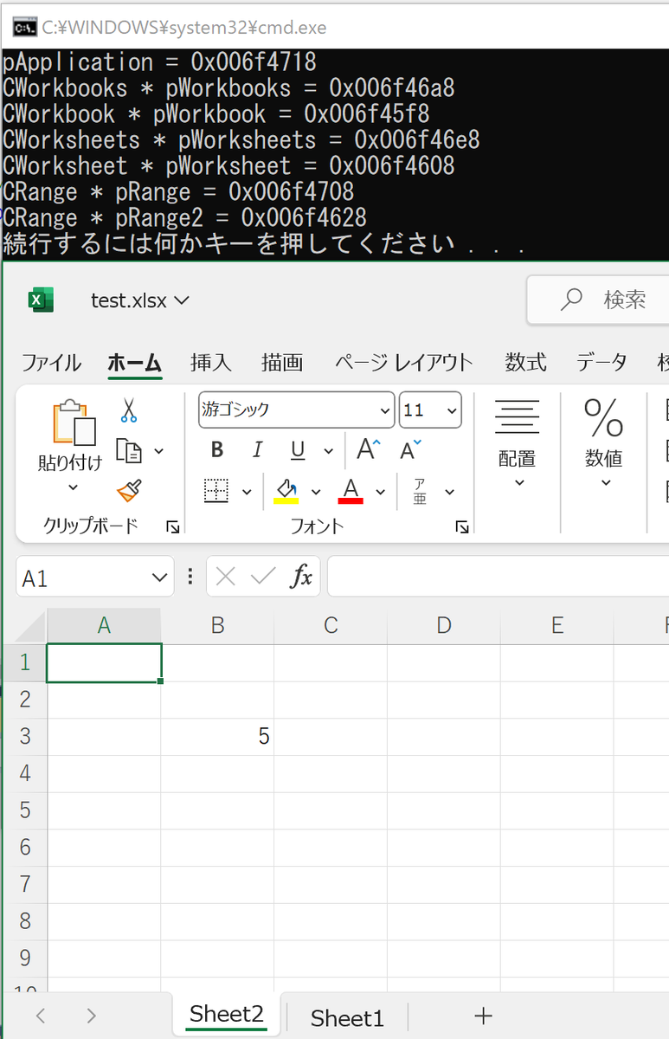Select the Format Painter brush icon
Screen dimensions: 669x1039
[x=129, y=491]
